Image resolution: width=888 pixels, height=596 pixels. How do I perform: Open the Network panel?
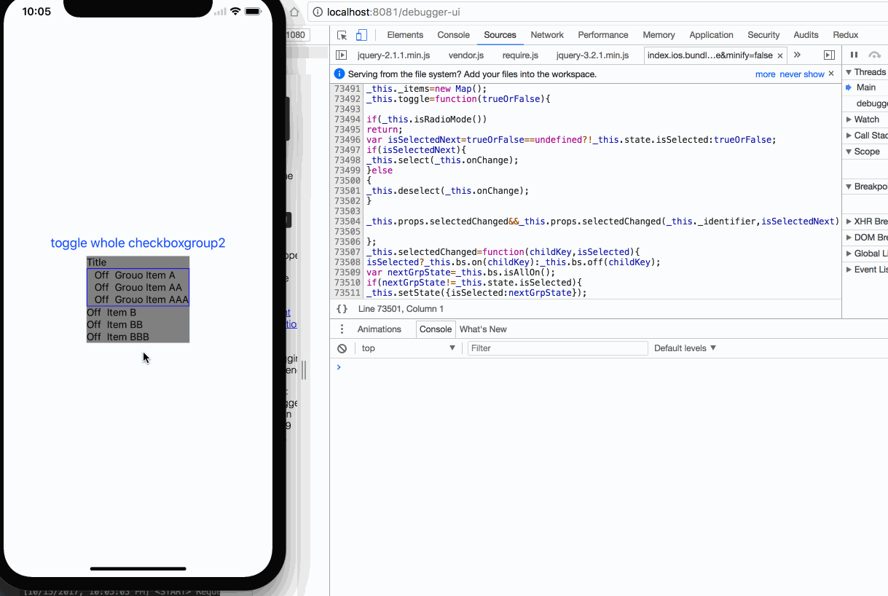pyautogui.click(x=547, y=35)
